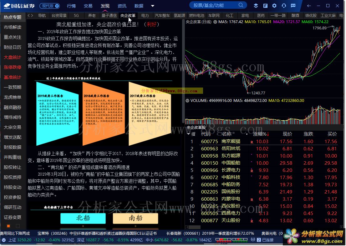Screen dimensions: 346x246
Task: Open the 数据 menu
Action: click(x=139, y=6)
